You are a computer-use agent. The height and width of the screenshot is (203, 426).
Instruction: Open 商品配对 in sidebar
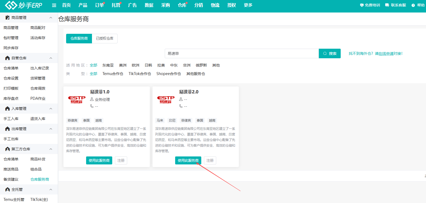point(38,28)
